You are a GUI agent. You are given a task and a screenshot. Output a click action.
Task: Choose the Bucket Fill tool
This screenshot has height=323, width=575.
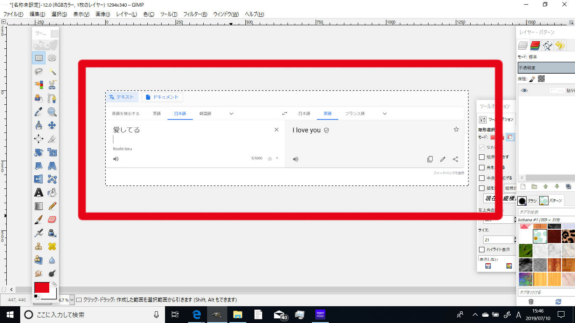tap(52, 193)
